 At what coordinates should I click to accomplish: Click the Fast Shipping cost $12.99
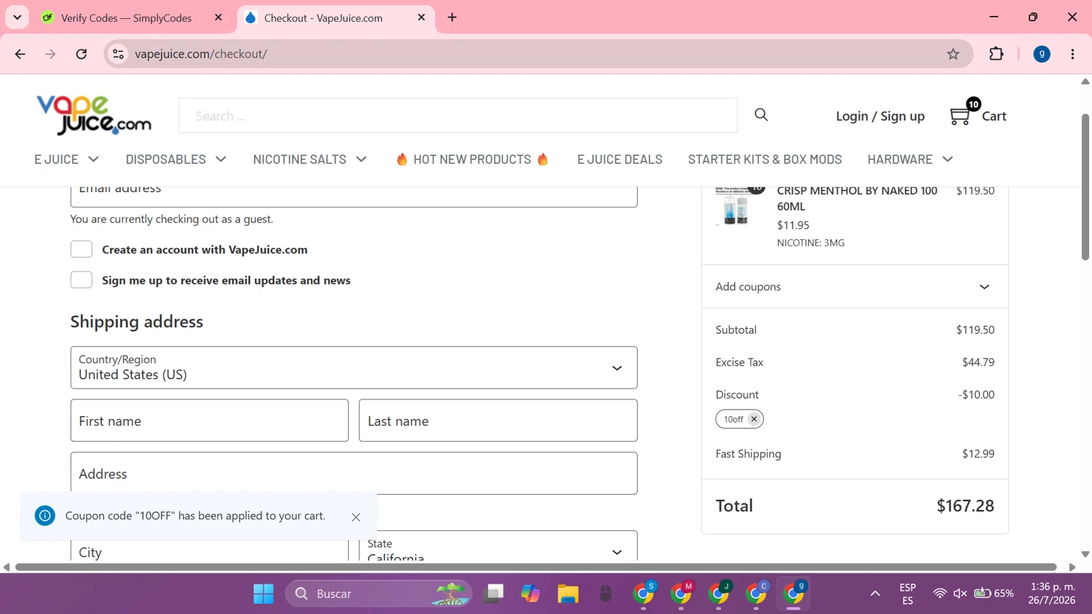[x=978, y=453]
